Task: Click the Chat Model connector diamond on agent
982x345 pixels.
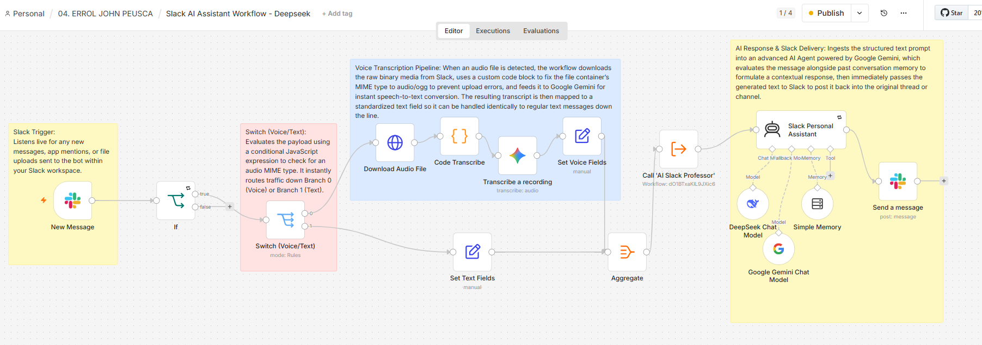Action: click(x=772, y=149)
